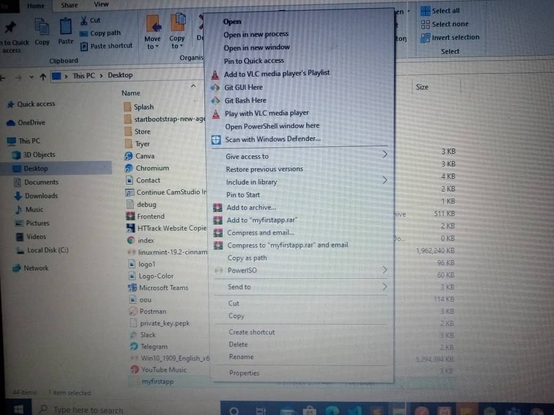
Task: Switch to the View ribbon tab
Action: click(x=101, y=4)
